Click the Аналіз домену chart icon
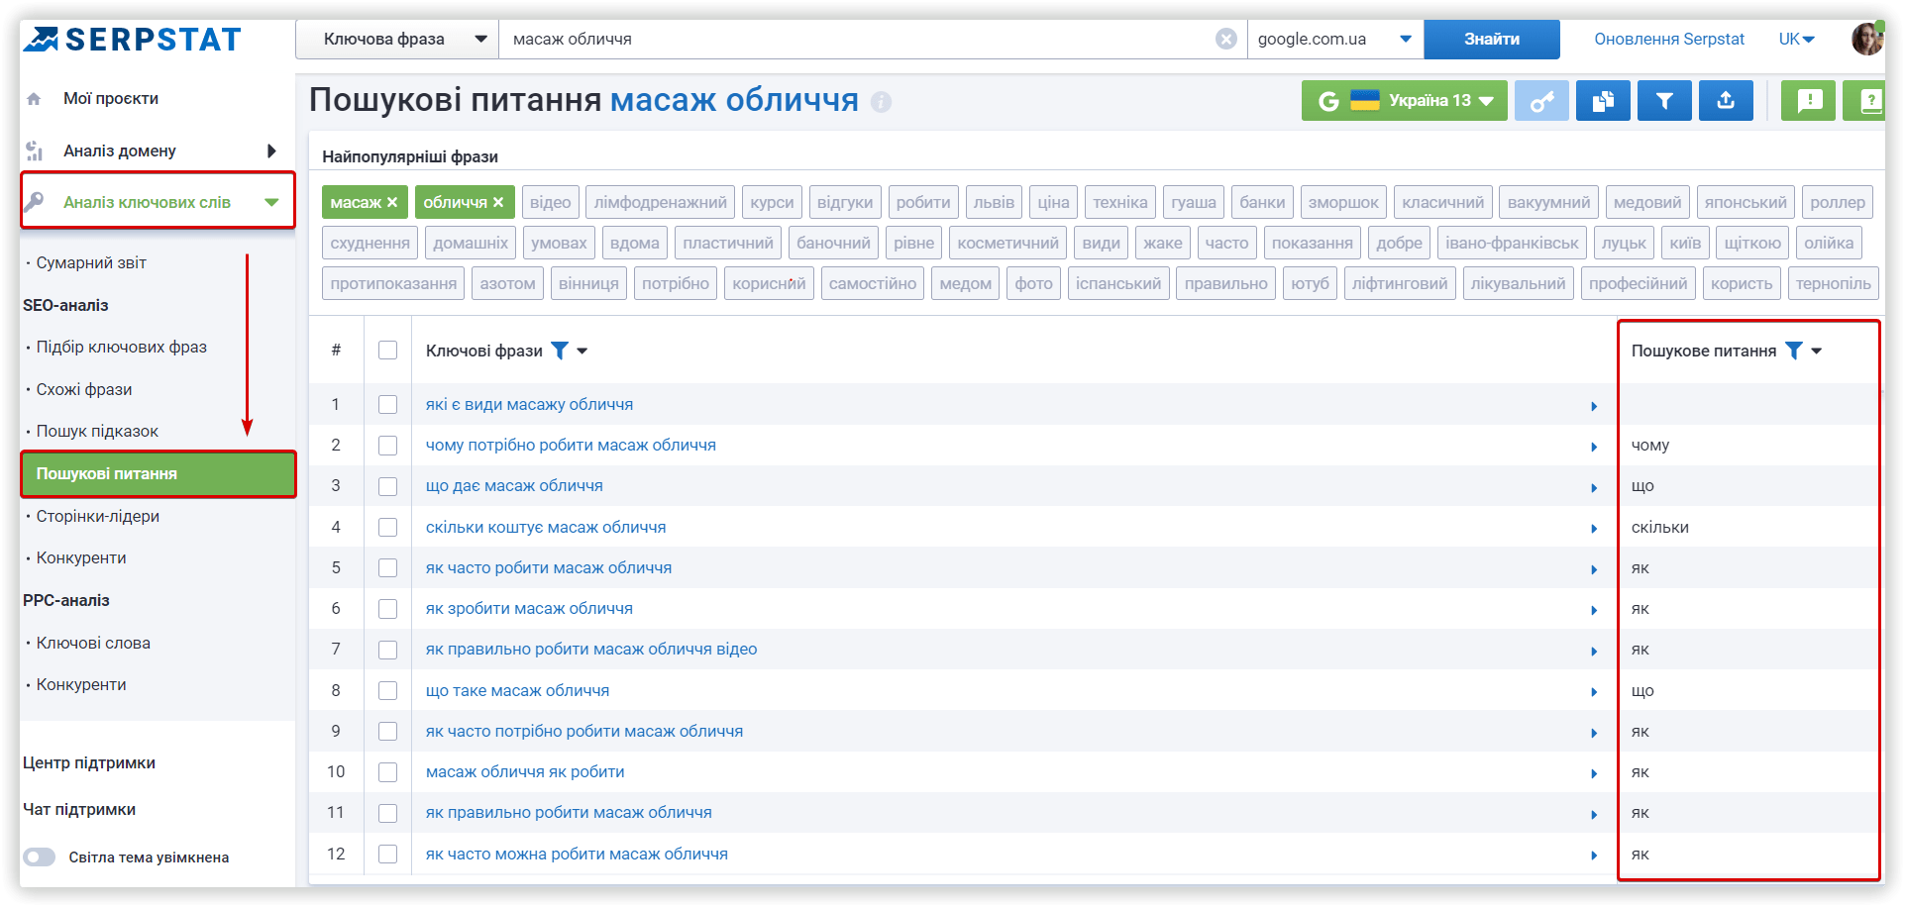 [x=34, y=151]
